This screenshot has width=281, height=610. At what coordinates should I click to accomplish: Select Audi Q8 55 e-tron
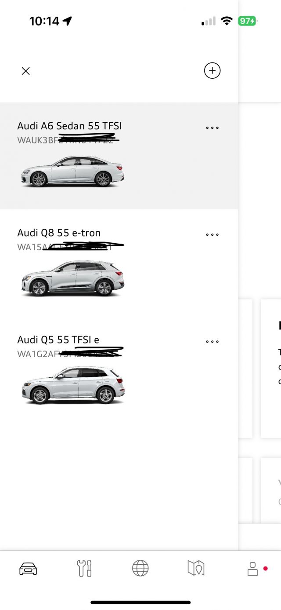[x=59, y=233]
